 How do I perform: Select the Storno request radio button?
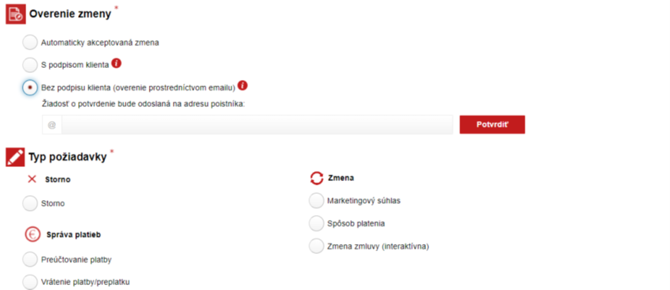tap(30, 204)
